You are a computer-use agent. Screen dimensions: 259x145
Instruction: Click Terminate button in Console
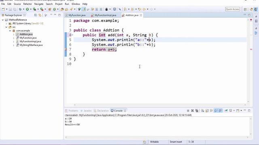[188, 111]
